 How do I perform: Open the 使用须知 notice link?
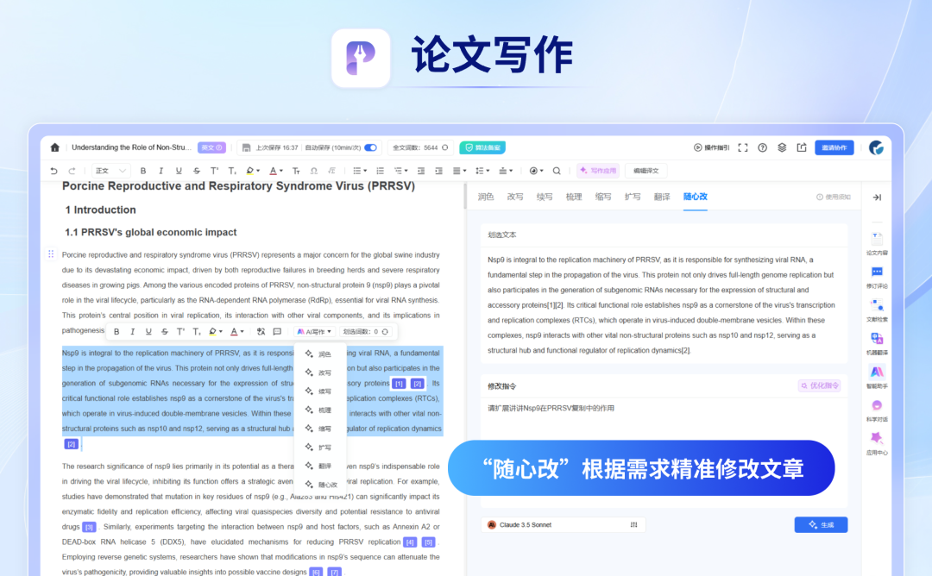834,197
